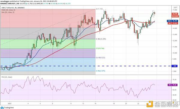180x109 pixels.
Task: Click the 2021 date axis label
Action: click(x=10, y=104)
